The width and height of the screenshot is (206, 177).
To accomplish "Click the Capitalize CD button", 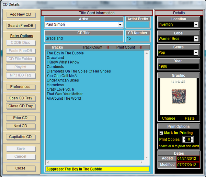I will 20,137.
